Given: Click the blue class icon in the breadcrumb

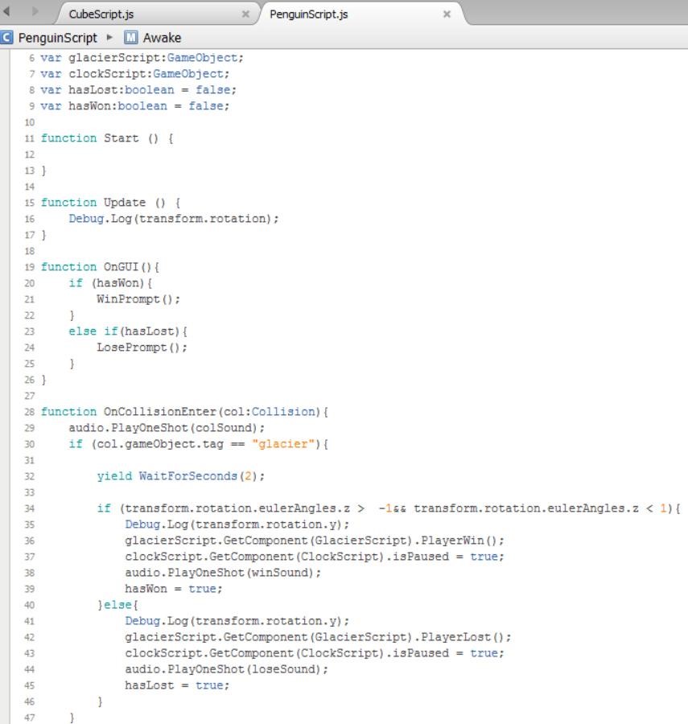Looking at the screenshot, I should pos(7,38).
